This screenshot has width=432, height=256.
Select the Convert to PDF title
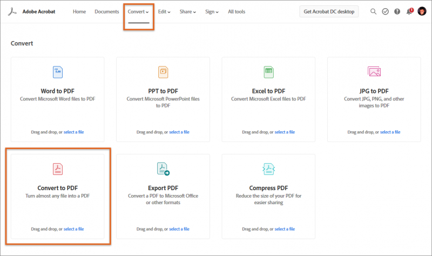[58, 188]
